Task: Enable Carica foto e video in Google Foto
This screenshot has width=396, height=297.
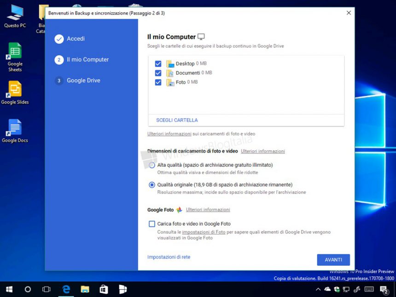Action: (x=152, y=224)
